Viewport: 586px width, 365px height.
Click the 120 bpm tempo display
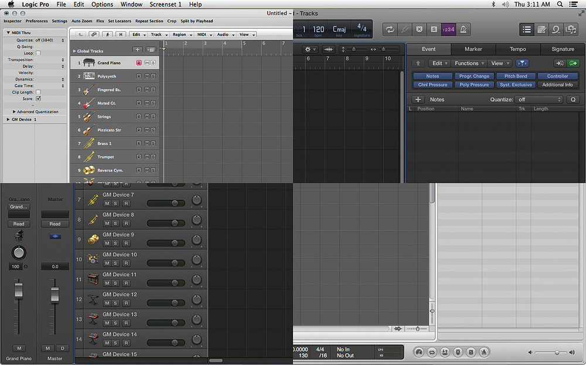[x=318, y=29]
